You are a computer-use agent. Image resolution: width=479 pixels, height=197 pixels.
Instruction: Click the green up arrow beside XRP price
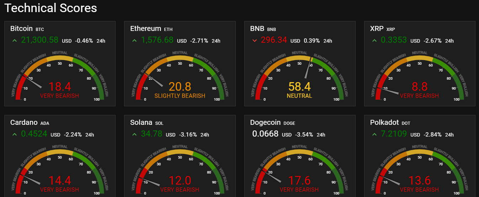click(374, 41)
